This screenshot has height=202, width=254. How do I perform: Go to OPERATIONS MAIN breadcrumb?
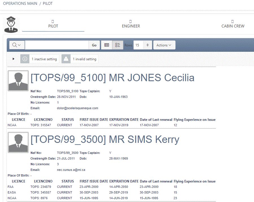tap(20, 4)
